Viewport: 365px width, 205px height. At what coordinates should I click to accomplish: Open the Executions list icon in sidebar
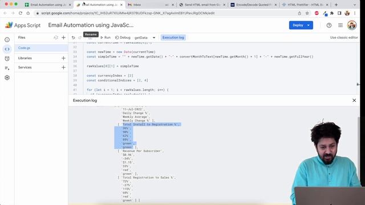tap(7, 68)
